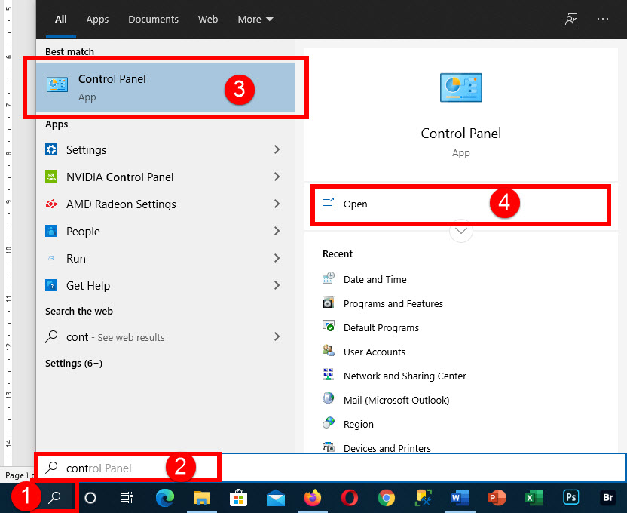The height and width of the screenshot is (513, 627).
Task: Switch to the Documents tab
Action: tap(153, 19)
